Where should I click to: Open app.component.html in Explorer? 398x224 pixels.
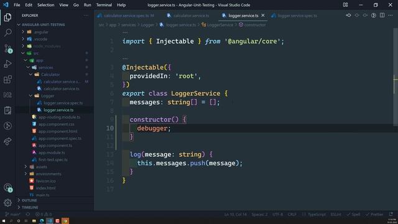tap(58, 131)
